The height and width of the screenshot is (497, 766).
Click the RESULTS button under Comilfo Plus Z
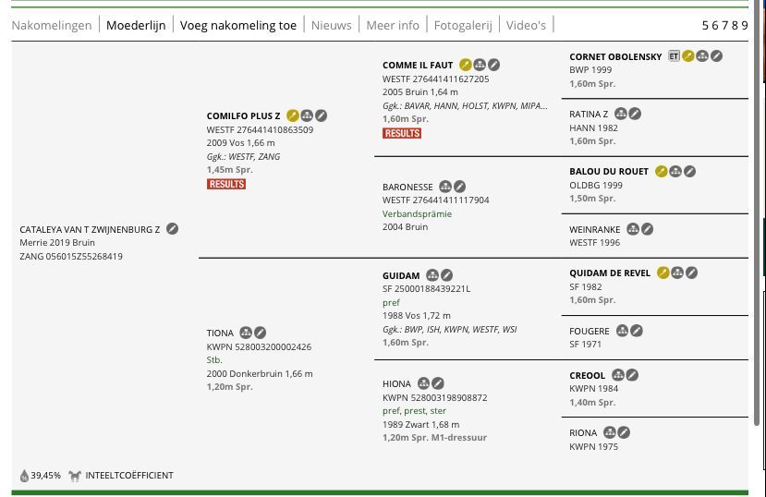[226, 184]
